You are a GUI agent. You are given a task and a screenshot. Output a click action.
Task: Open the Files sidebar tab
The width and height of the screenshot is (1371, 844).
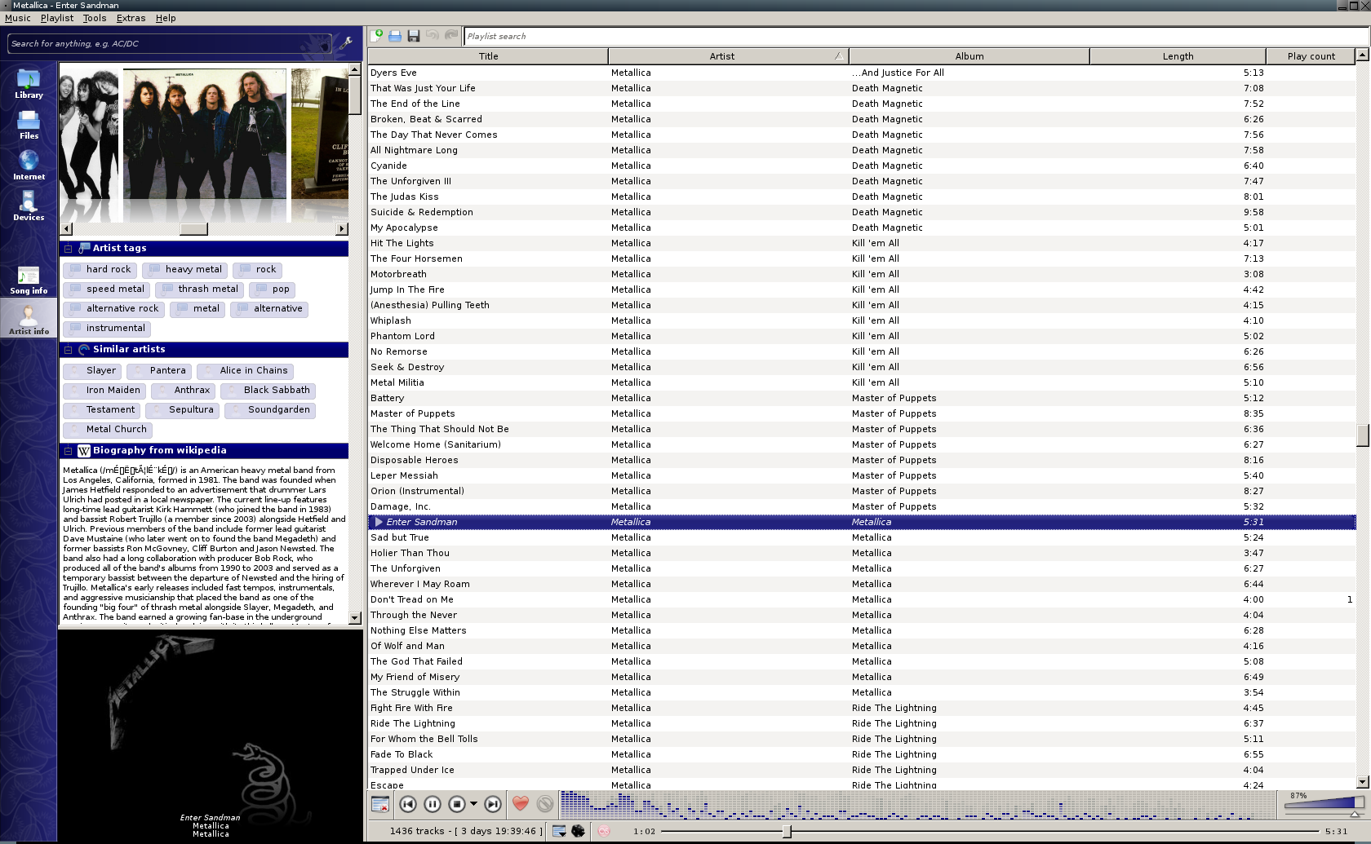[29, 125]
